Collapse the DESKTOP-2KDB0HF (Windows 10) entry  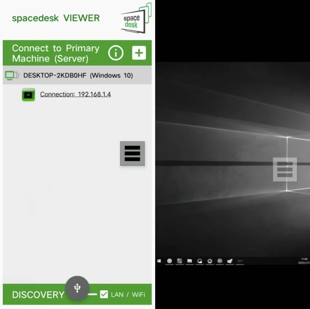(x=78, y=75)
